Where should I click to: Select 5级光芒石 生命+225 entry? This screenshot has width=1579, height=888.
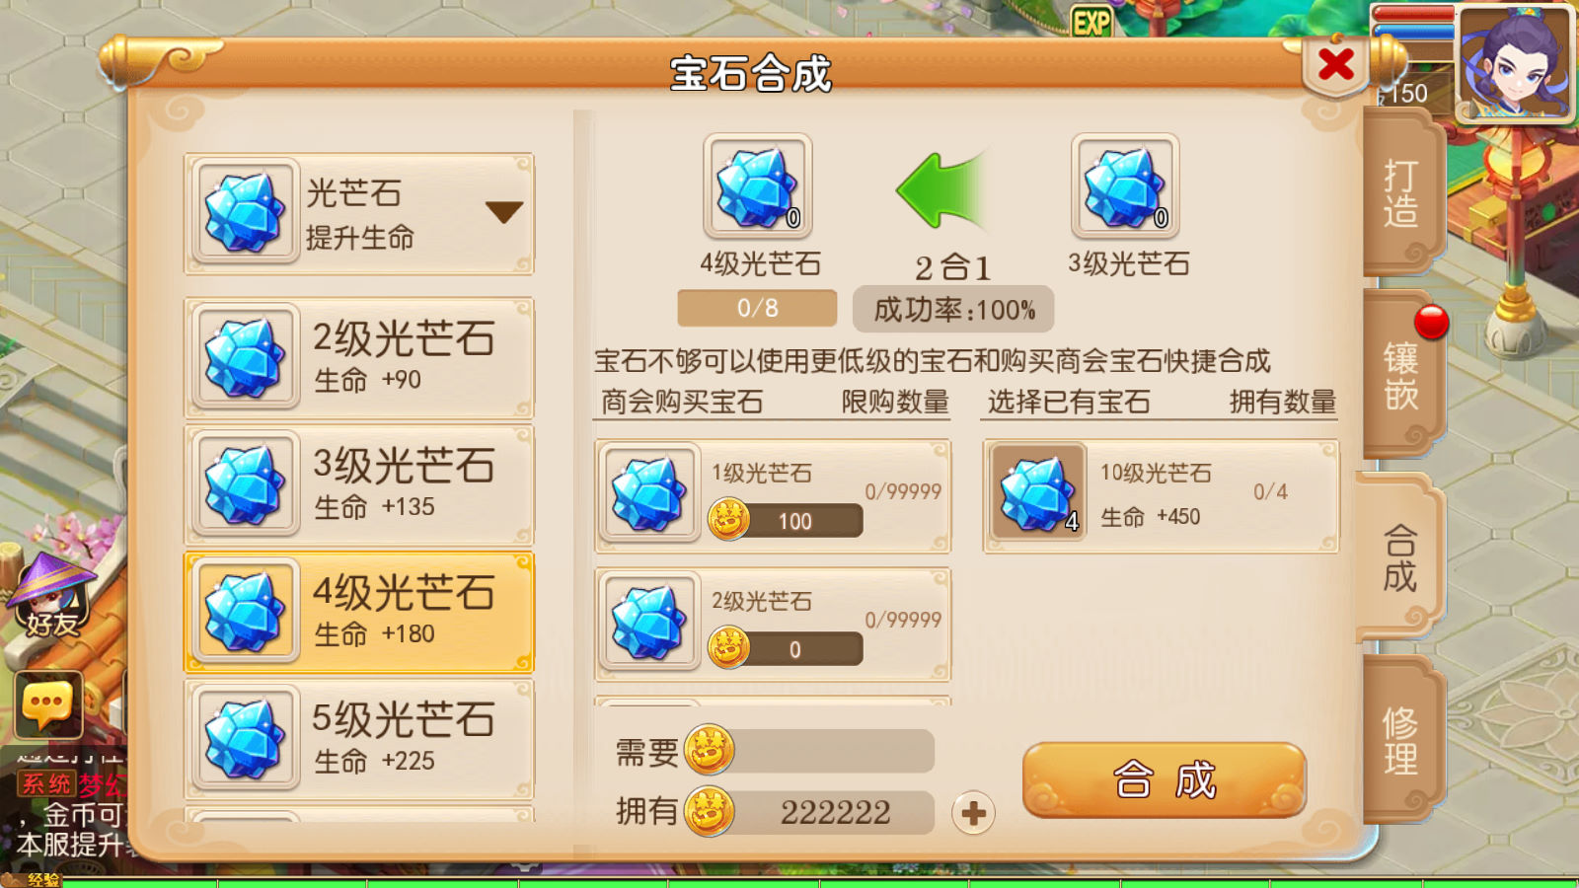[x=359, y=739]
